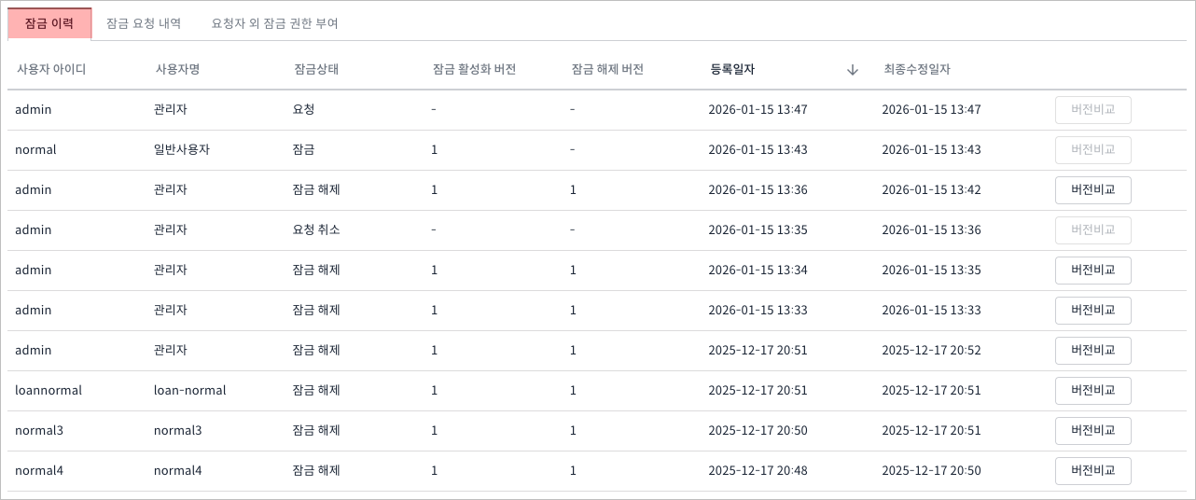
Task: Click the loan-normal user name cell
Action: (190, 390)
